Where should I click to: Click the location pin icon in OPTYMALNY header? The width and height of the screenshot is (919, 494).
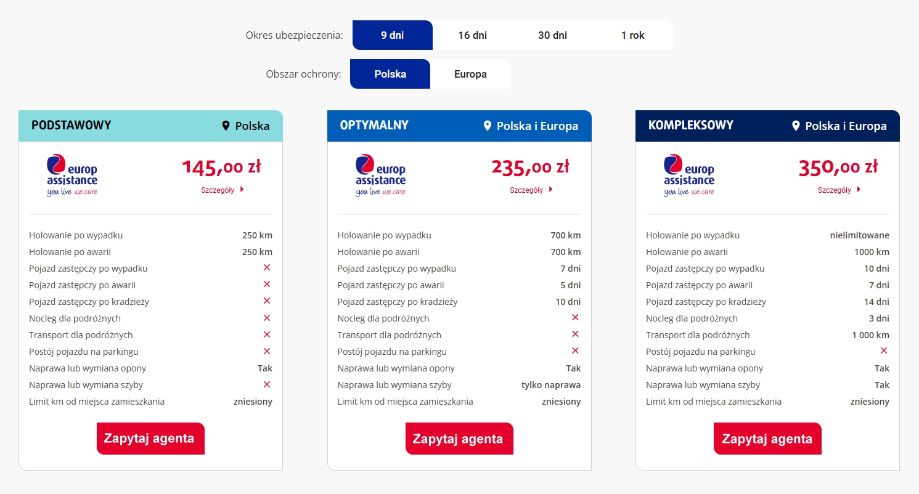click(488, 126)
